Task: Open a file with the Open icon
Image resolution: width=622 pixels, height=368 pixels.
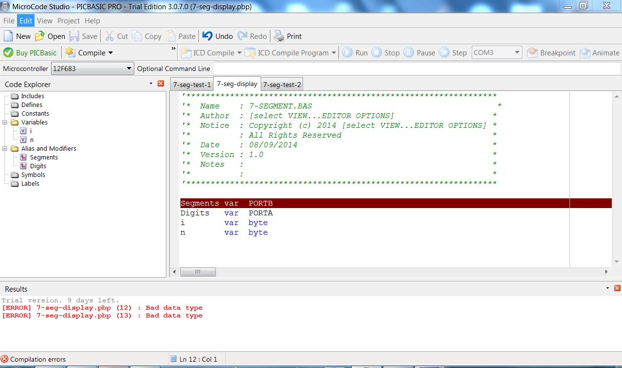Action: [40, 36]
